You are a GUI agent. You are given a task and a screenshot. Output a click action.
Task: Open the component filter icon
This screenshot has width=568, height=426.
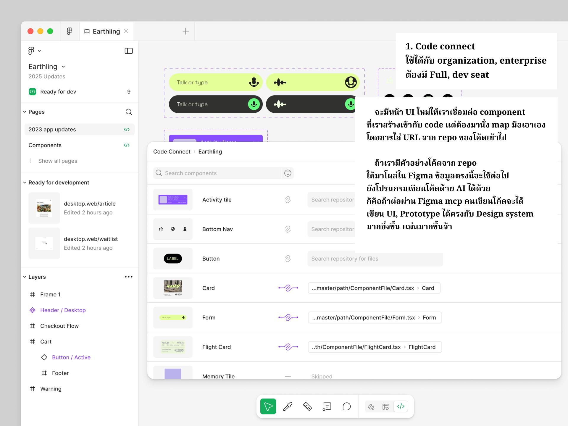click(x=288, y=173)
